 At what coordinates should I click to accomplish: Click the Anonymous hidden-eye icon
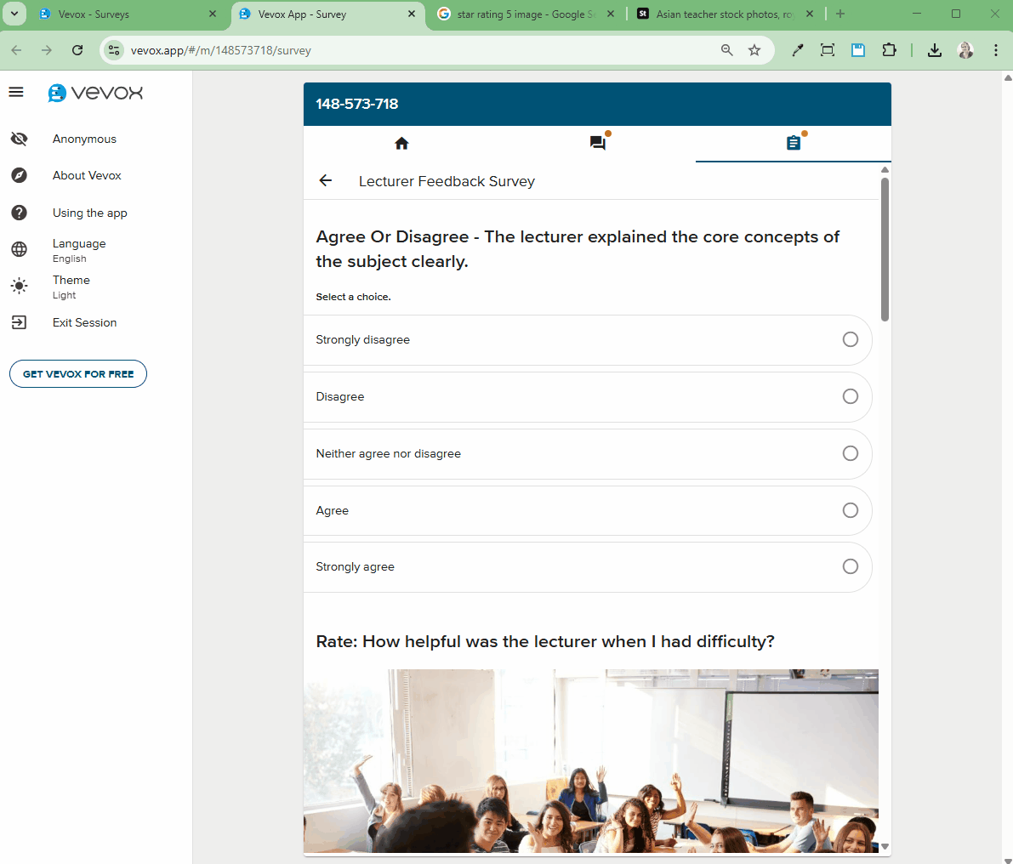(19, 138)
